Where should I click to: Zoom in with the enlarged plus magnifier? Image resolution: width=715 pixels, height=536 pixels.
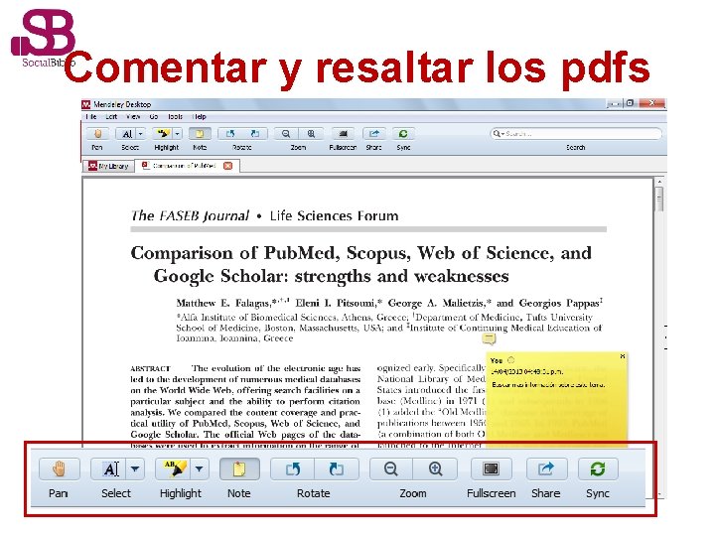tap(435, 469)
